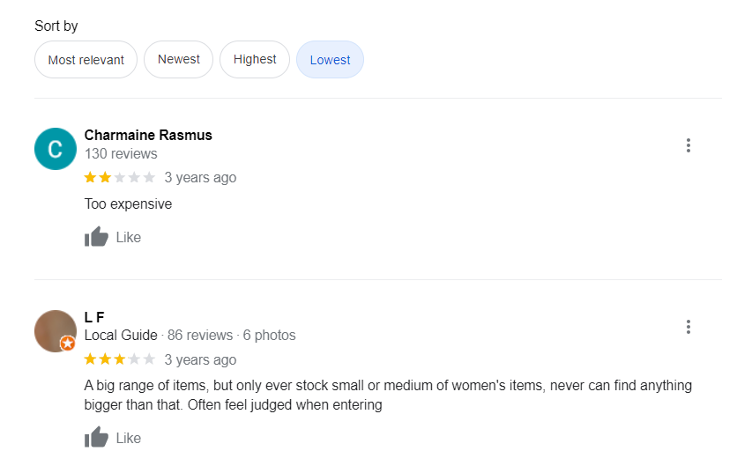Click the three-star rating on L F's review
Image resolution: width=737 pixels, height=466 pixels.
click(x=119, y=359)
